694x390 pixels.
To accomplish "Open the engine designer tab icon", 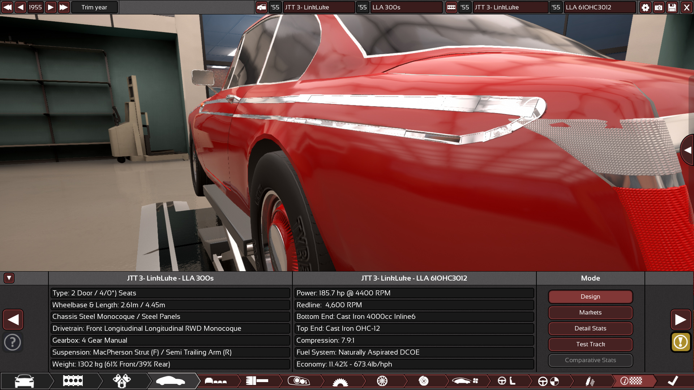I will click(73, 381).
